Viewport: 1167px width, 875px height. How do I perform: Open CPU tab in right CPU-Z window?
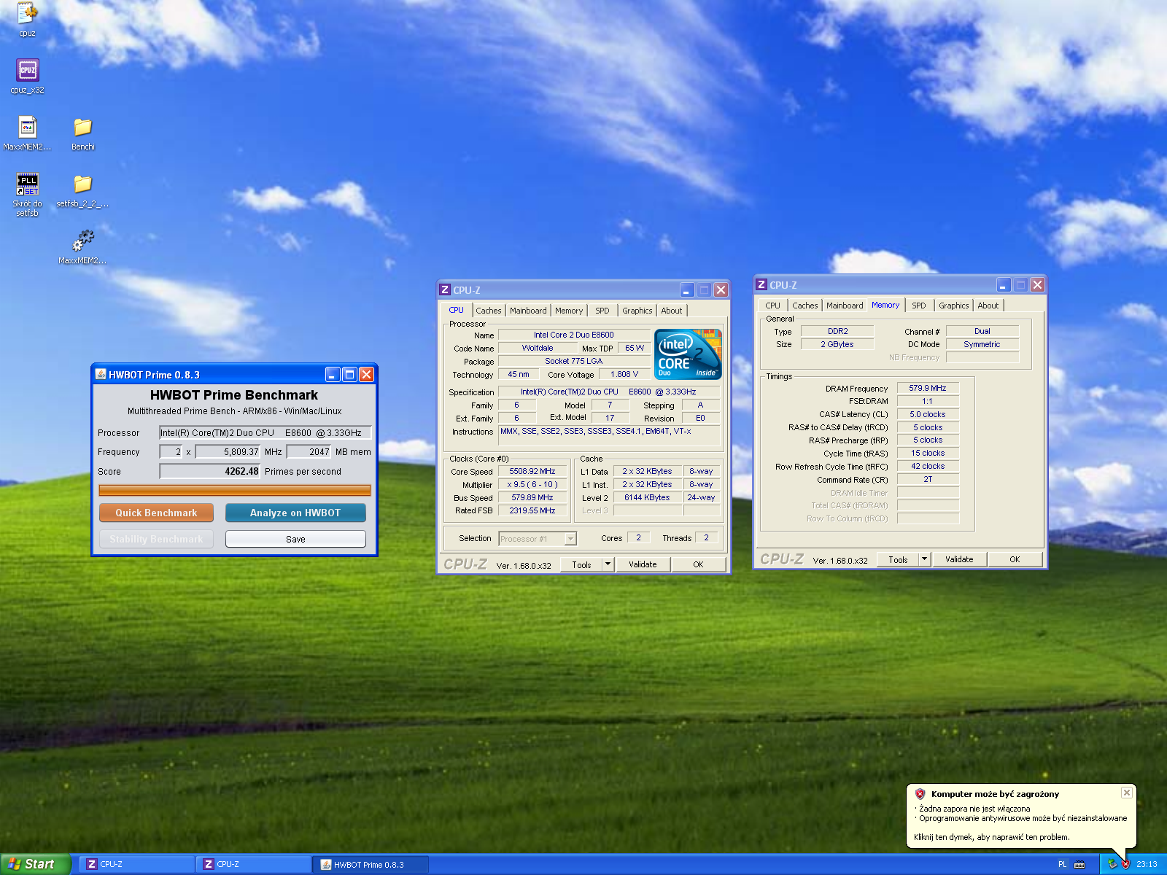pos(773,306)
